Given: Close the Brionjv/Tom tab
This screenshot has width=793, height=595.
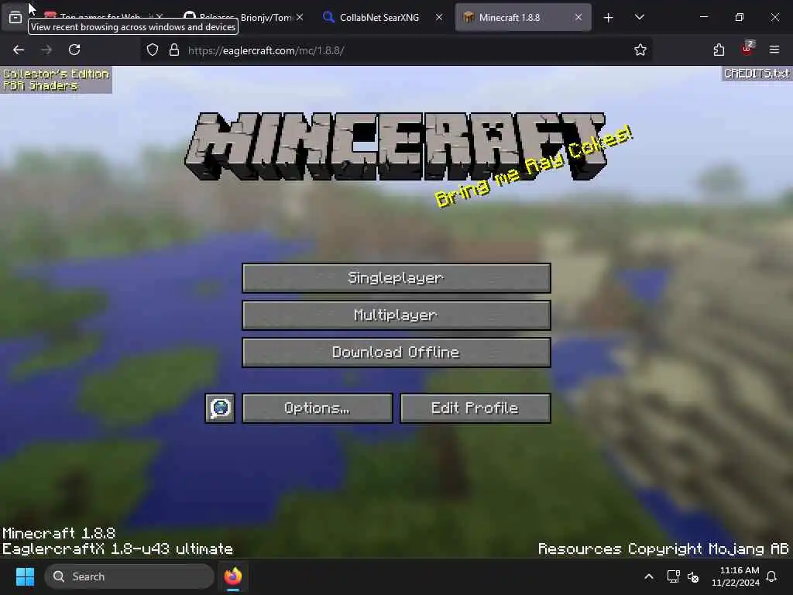Looking at the screenshot, I should [x=300, y=17].
